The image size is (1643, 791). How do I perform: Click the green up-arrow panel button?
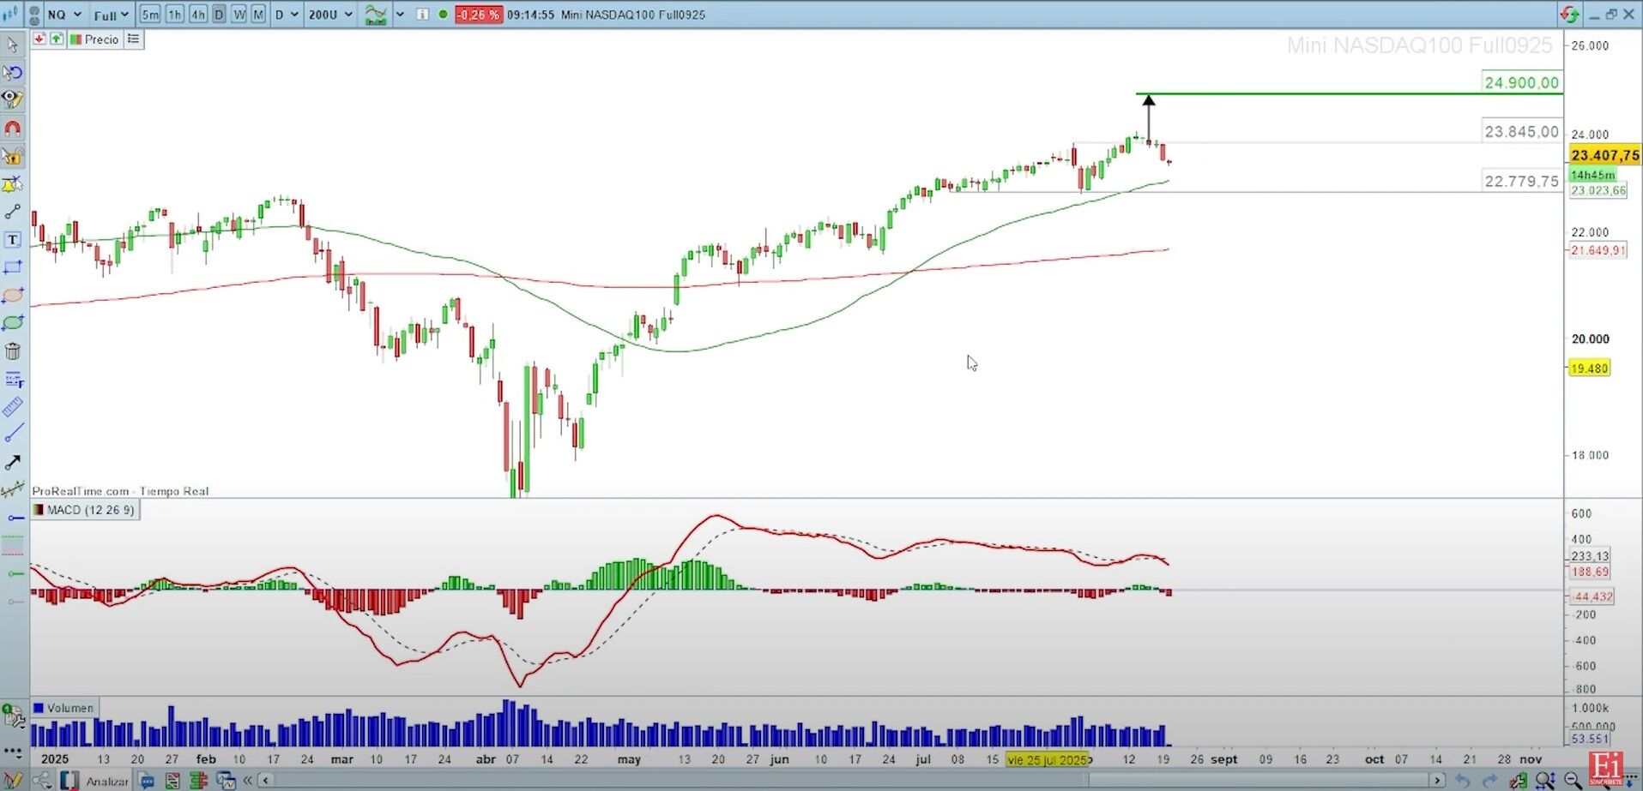click(x=57, y=39)
